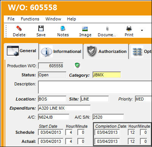Click the Schedule start minute field
The width and height of the screenshot is (152, 147).
pos(81,132)
